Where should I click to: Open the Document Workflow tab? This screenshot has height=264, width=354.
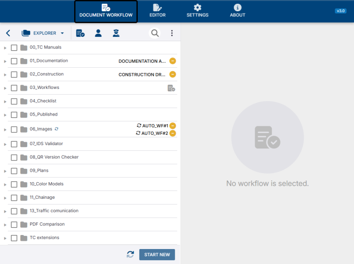click(x=106, y=11)
